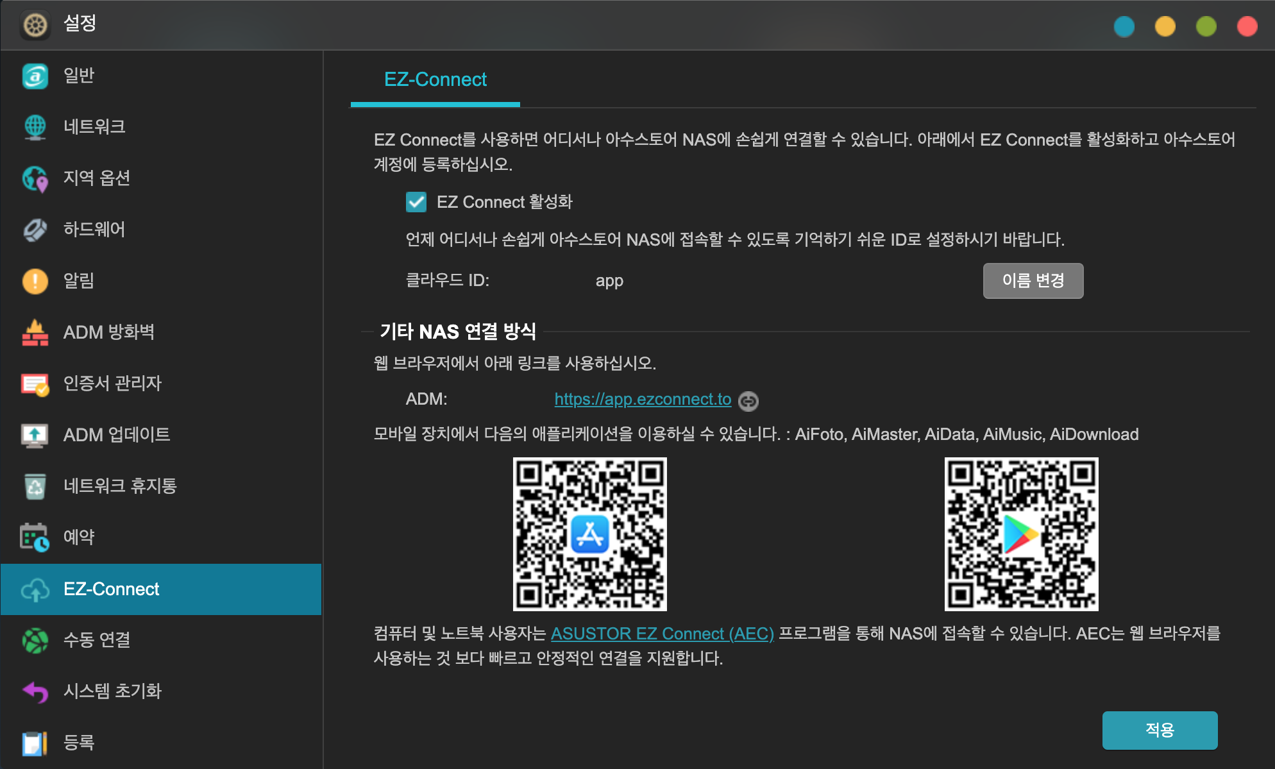Switch to the EZ-Connect tab
Screen dimensions: 1275x769
435,80
